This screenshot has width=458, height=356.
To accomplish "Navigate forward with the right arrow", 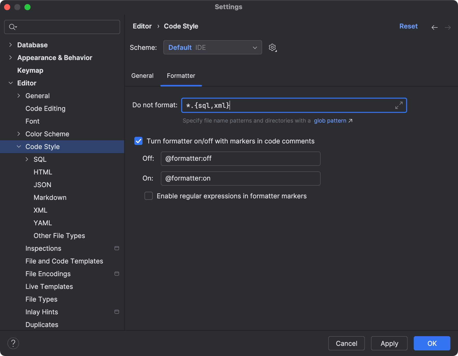I will pos(448,27).
